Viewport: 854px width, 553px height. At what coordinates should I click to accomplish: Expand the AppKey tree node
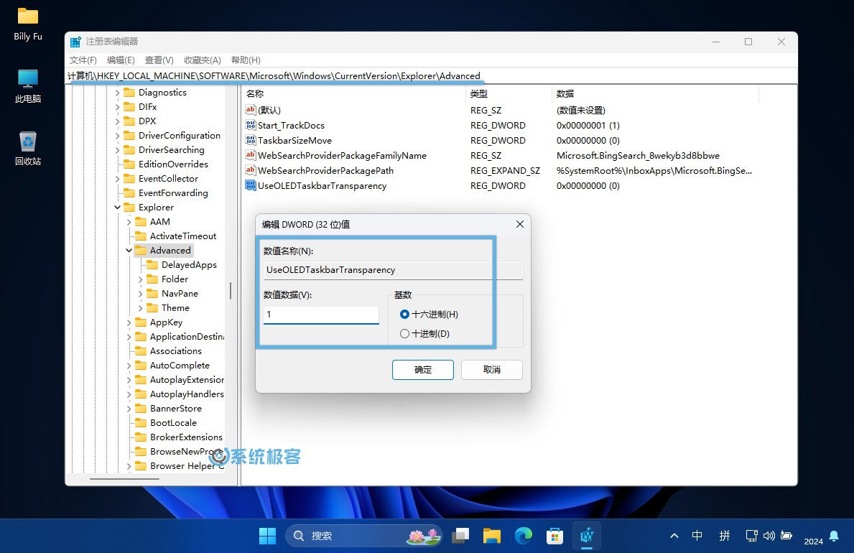click(x=129, y=322)
